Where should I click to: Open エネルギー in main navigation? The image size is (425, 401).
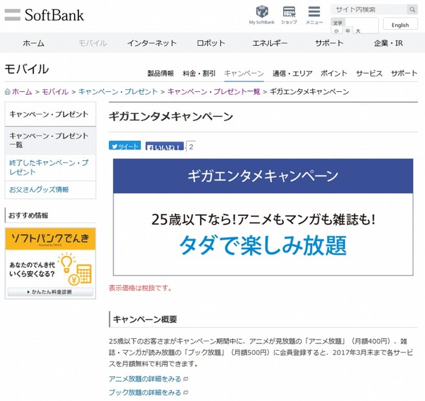270,43
